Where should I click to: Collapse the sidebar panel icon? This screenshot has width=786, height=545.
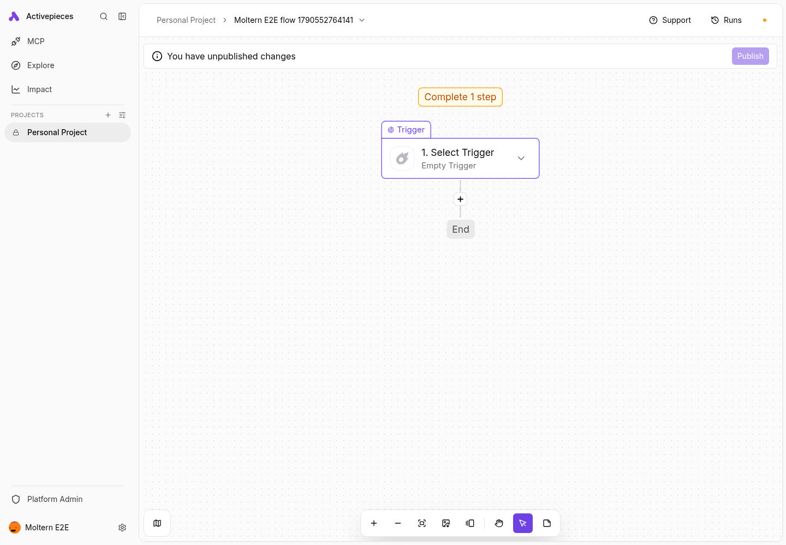pos(122,16)
